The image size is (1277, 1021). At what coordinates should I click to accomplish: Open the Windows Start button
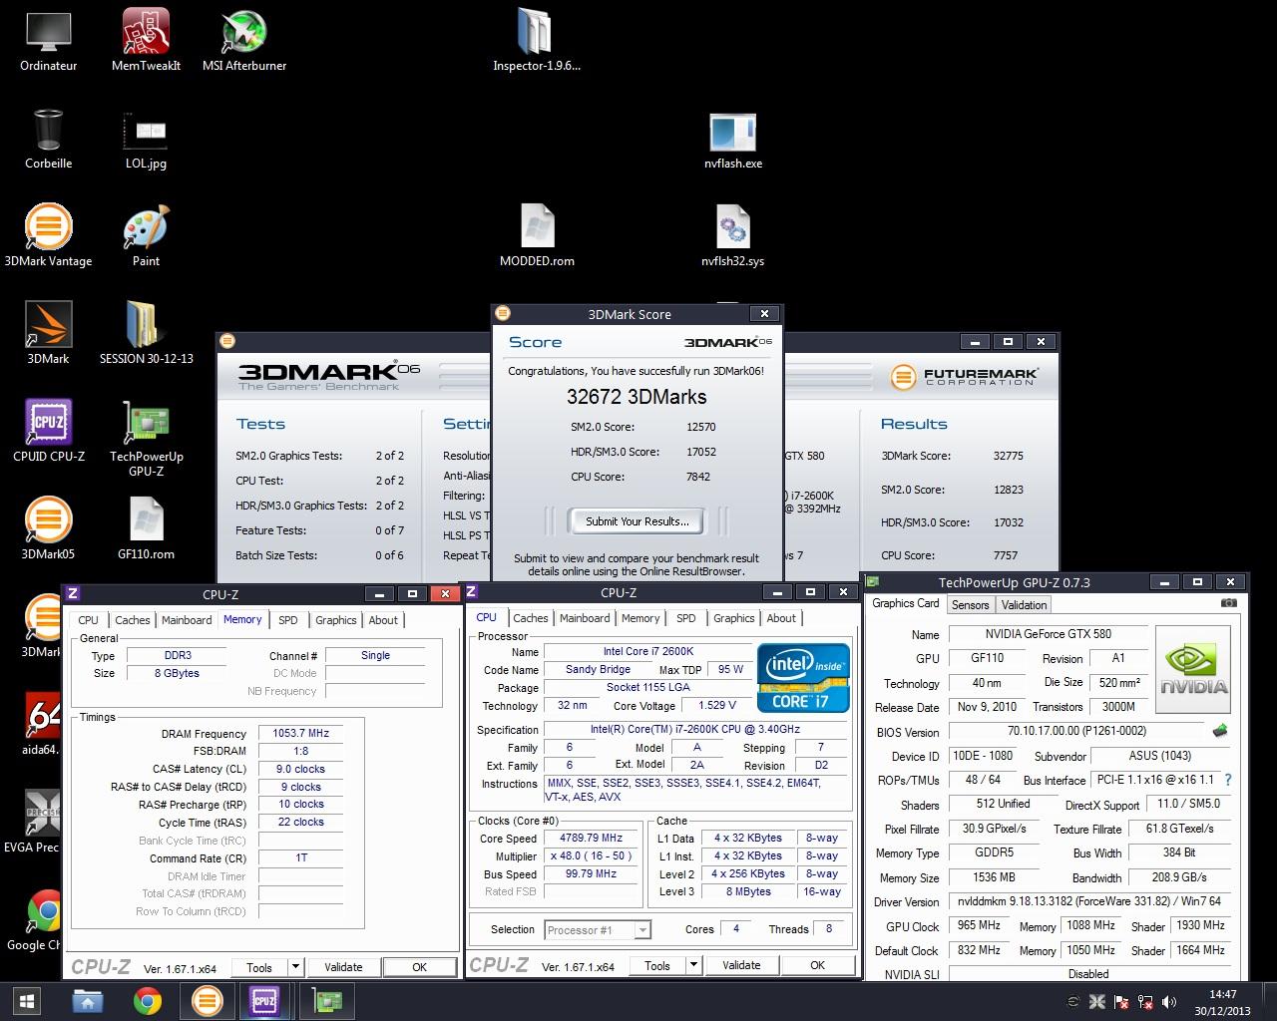tap(27, 1000)
